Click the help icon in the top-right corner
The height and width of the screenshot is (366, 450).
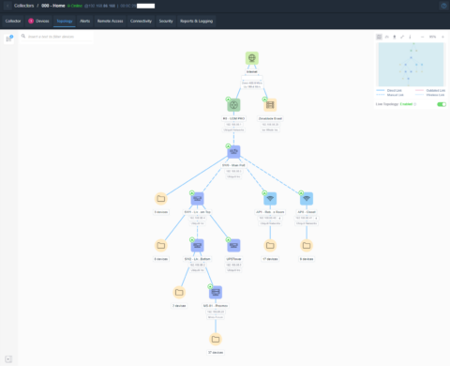pos(443,6)
